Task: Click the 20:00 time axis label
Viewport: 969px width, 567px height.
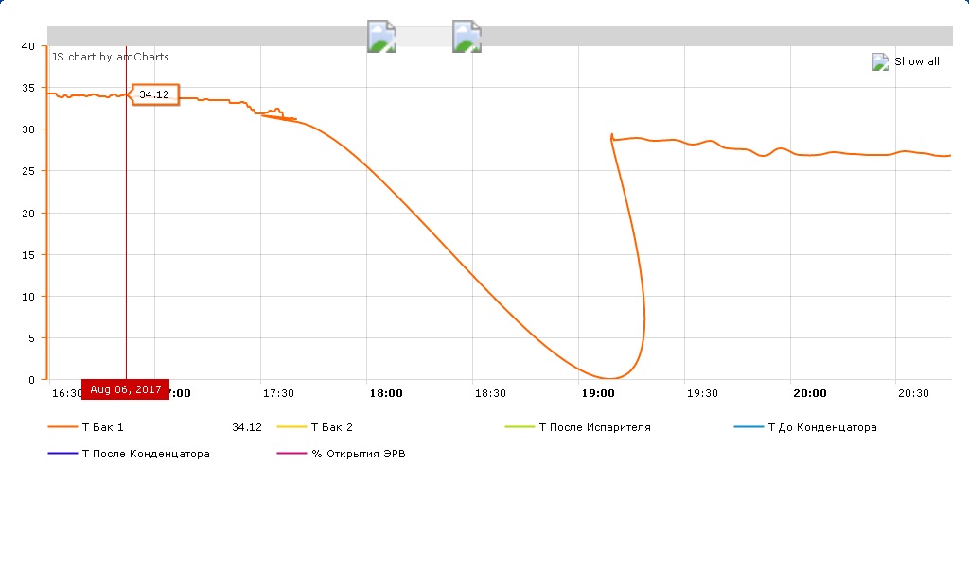Action: click(810, 393)
